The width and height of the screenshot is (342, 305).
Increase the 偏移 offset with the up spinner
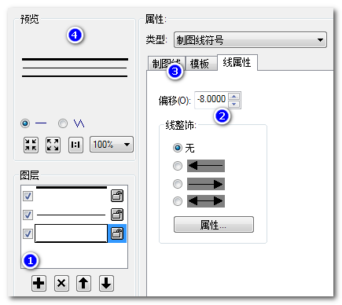click(234, 96)
